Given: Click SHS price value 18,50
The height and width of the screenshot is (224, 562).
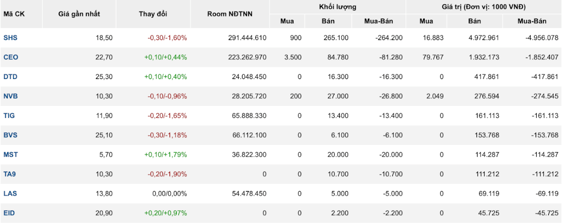Looking at the screenshot, I should tap(105, 38).
